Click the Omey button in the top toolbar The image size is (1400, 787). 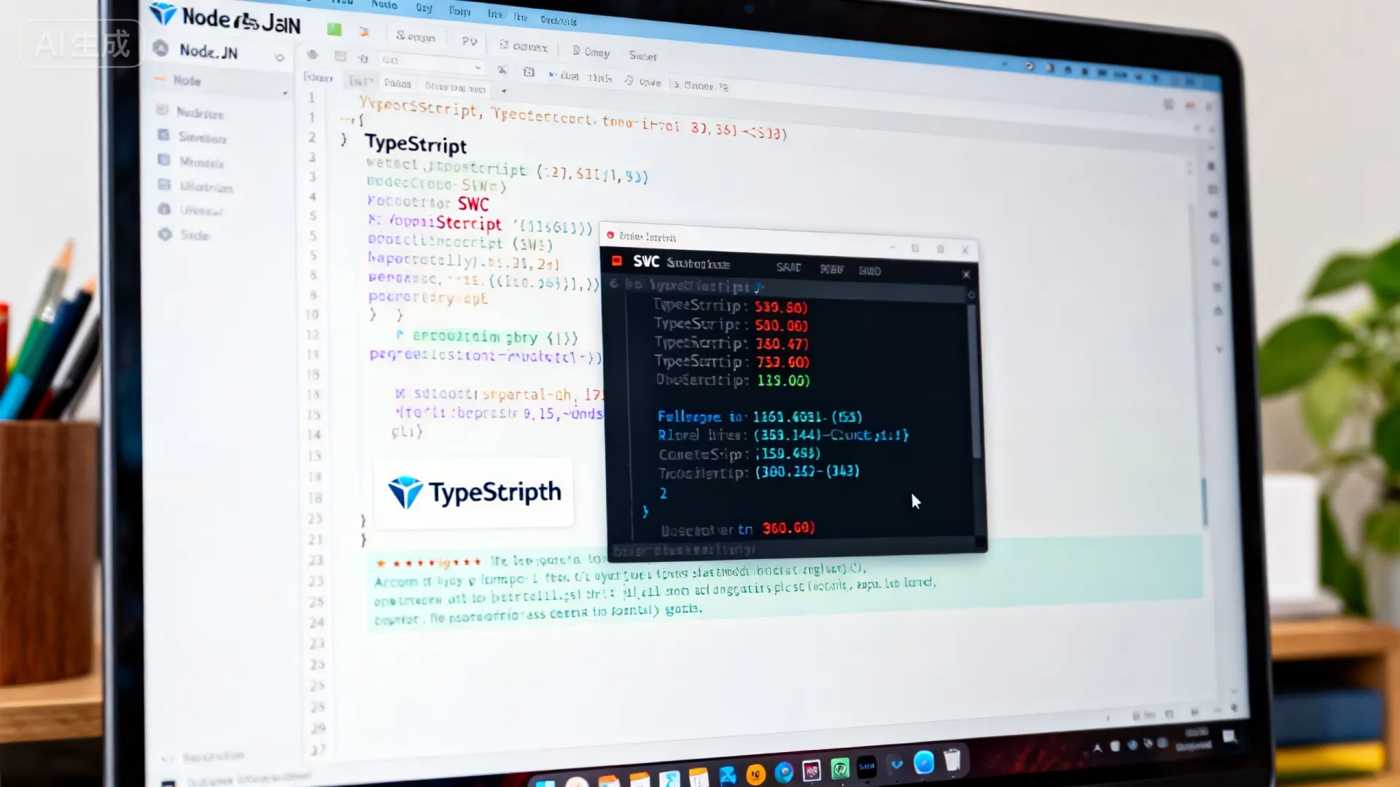(591, 52)
